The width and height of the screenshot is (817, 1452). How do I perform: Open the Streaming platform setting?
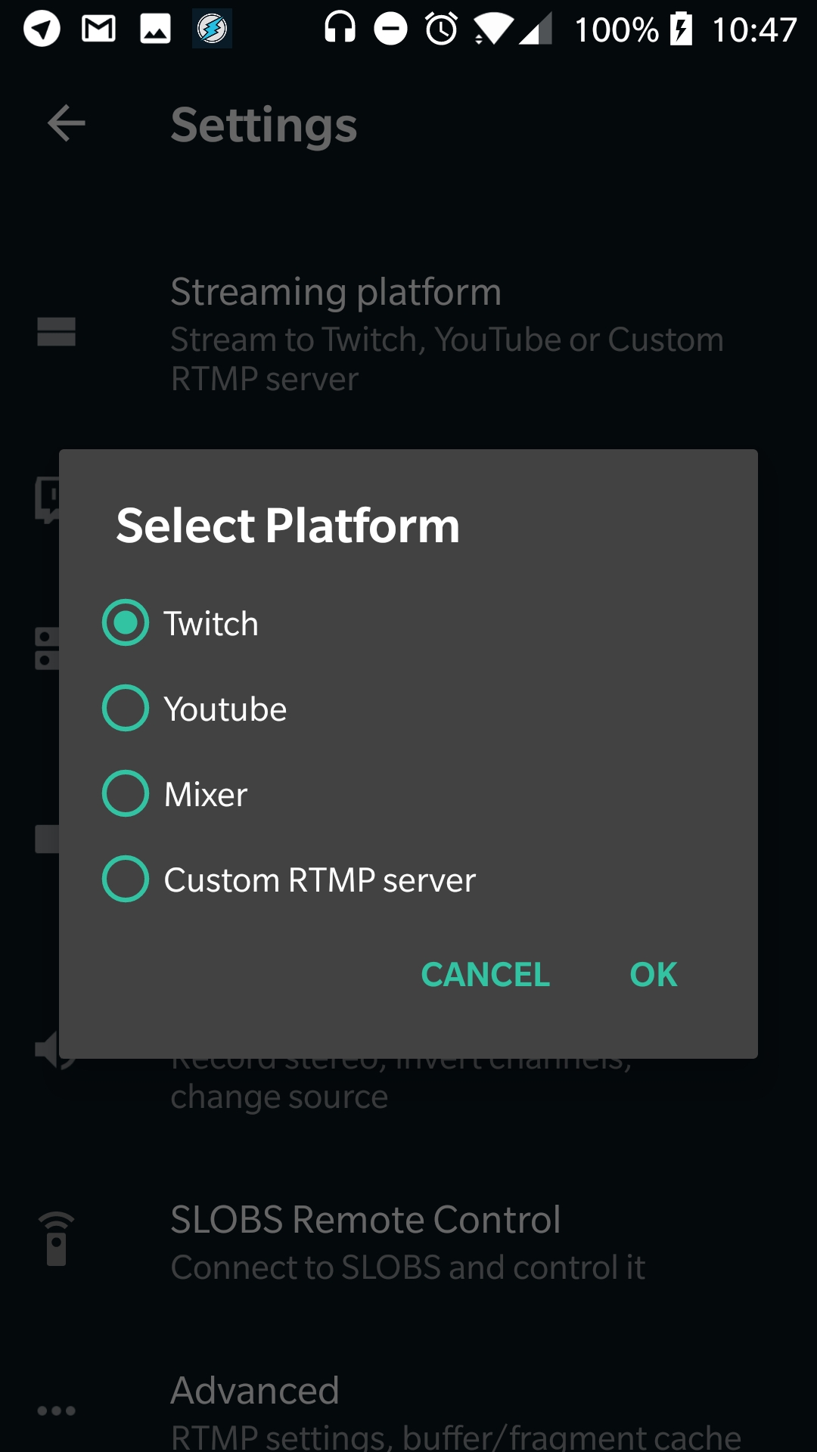click(446, 333)
